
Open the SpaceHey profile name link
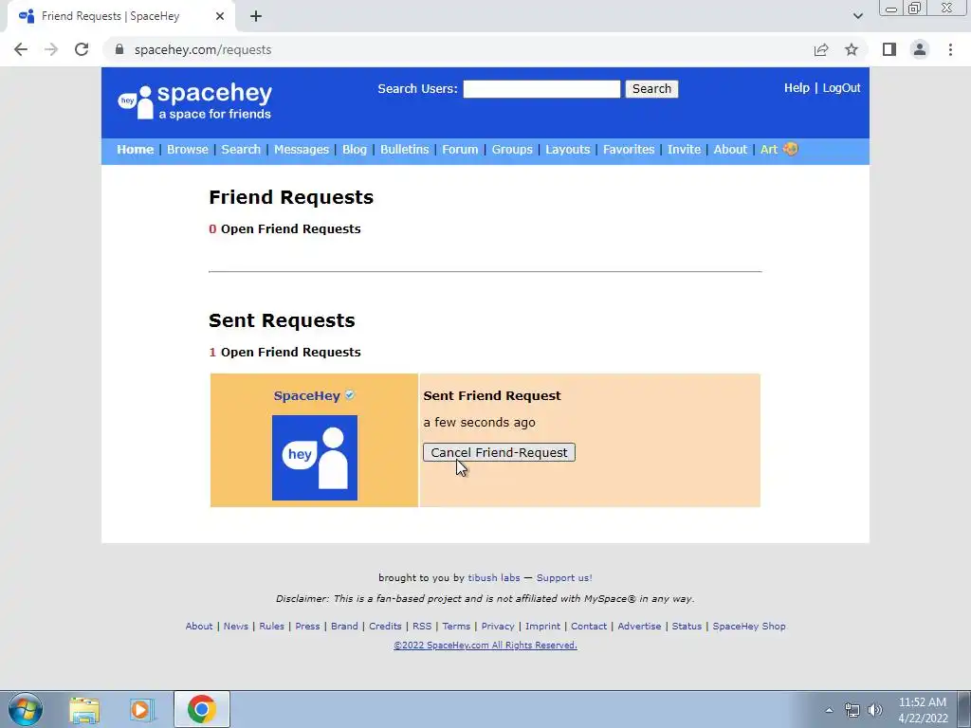(x=306, y=395)
